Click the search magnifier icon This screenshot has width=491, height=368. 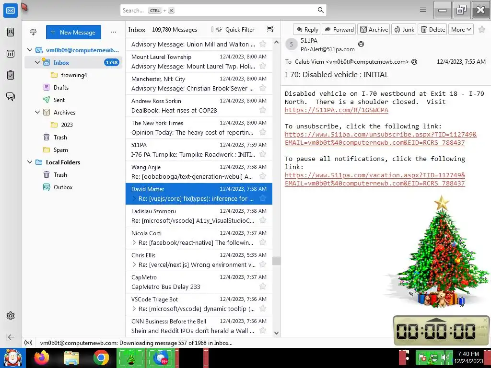[321, 10]
